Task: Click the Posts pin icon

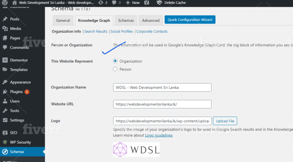Action: tap(5, 19)
